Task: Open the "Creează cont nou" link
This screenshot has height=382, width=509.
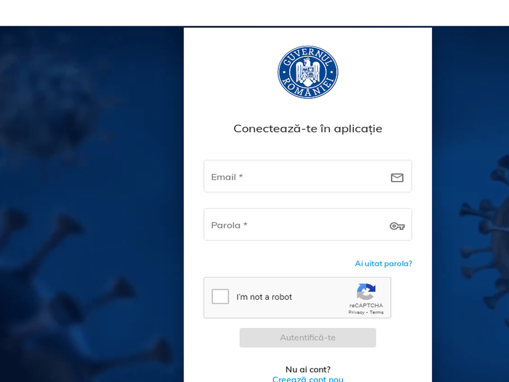Action: [308, 379]
